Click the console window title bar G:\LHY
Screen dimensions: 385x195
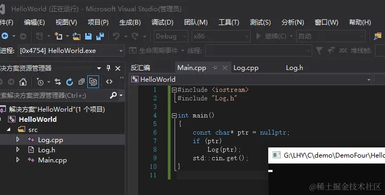pyautogui.click(x=327, y=155)
